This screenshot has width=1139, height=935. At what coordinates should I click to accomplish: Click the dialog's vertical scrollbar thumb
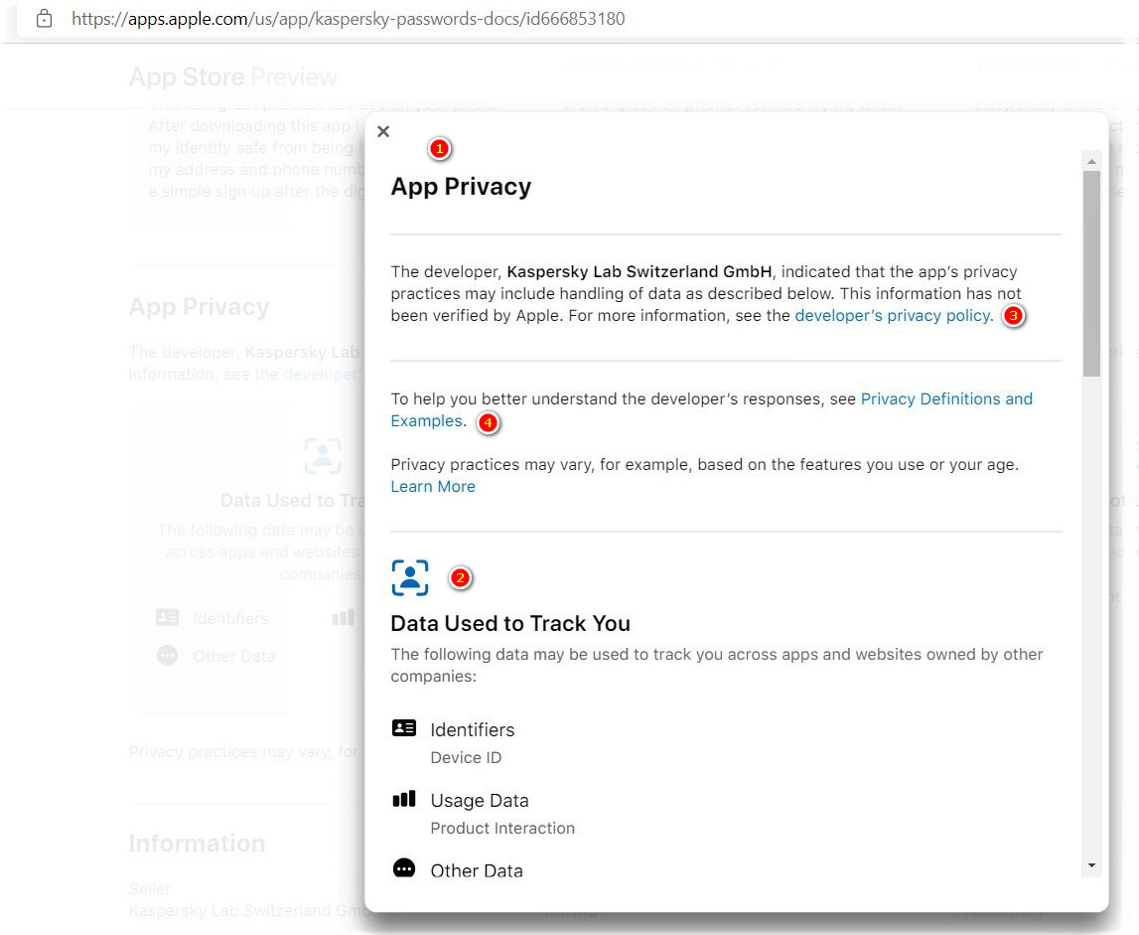1091,273
